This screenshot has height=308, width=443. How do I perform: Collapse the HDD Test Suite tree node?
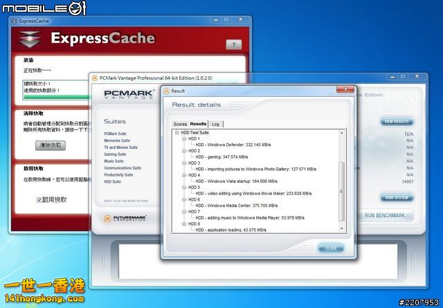coord(176,132)
